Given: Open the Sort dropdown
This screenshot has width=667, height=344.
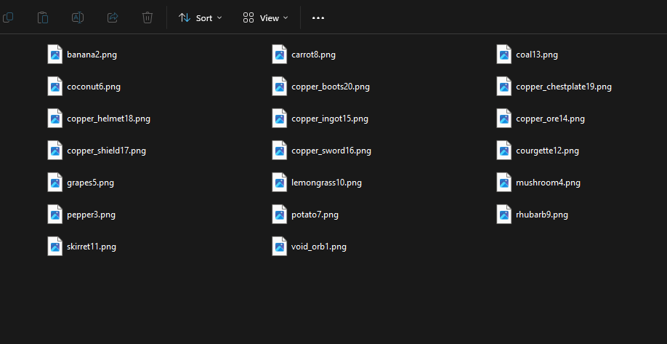Looking at the screenshot, I should [201, 18].
